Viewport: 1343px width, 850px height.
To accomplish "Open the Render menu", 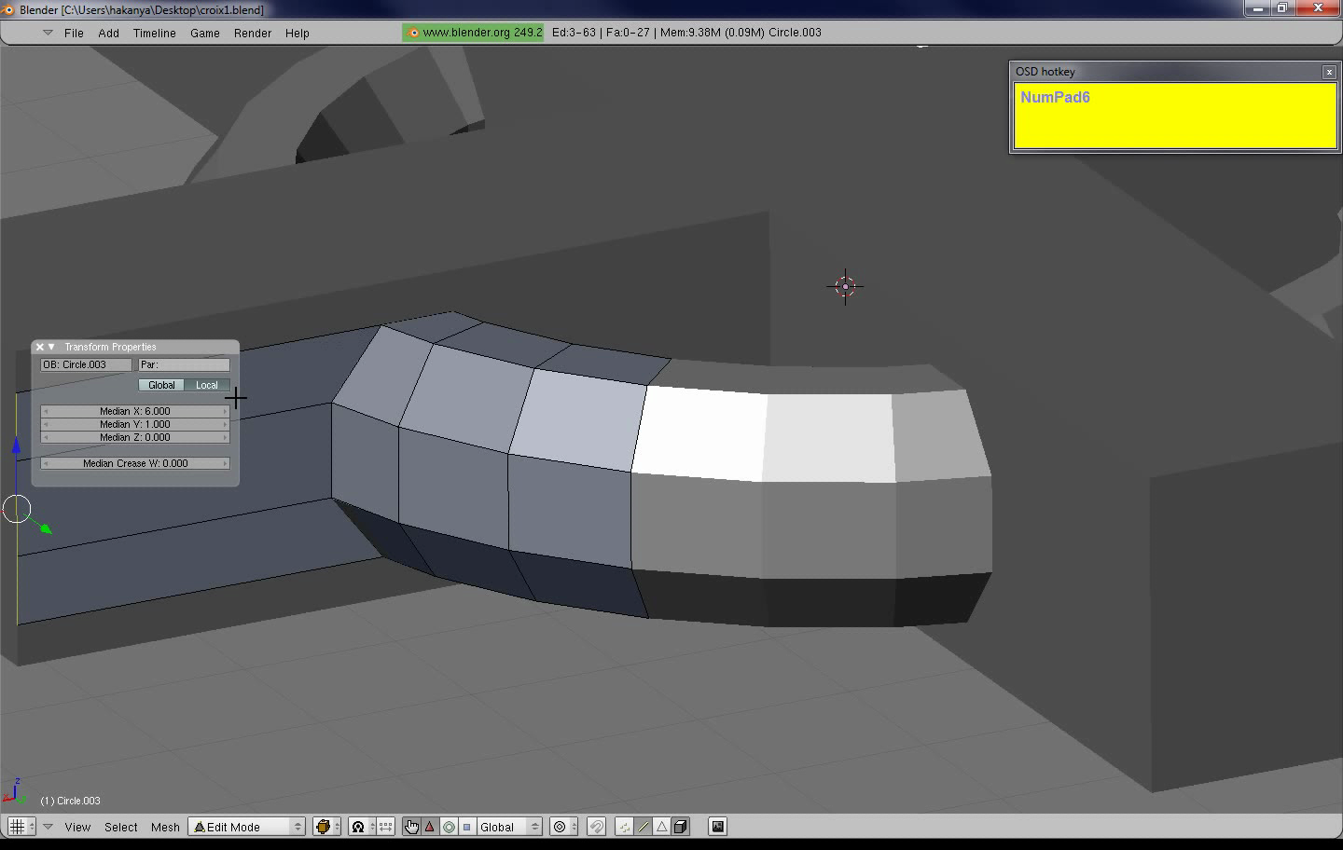I will coord(253,33).
